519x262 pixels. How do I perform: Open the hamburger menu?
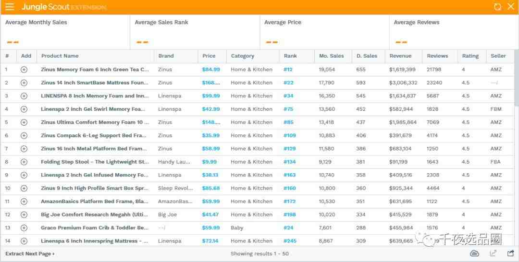(x=10, y=7)
